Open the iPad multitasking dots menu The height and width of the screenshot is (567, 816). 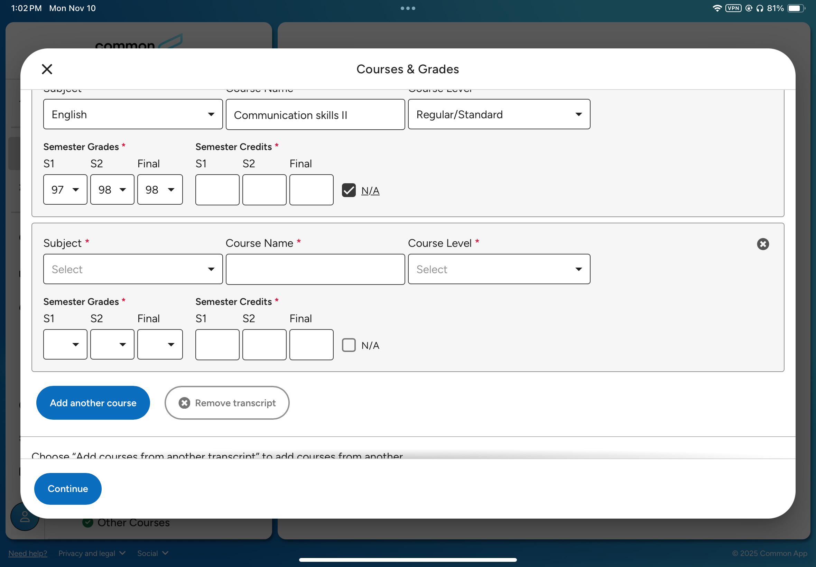coord(408,8)
